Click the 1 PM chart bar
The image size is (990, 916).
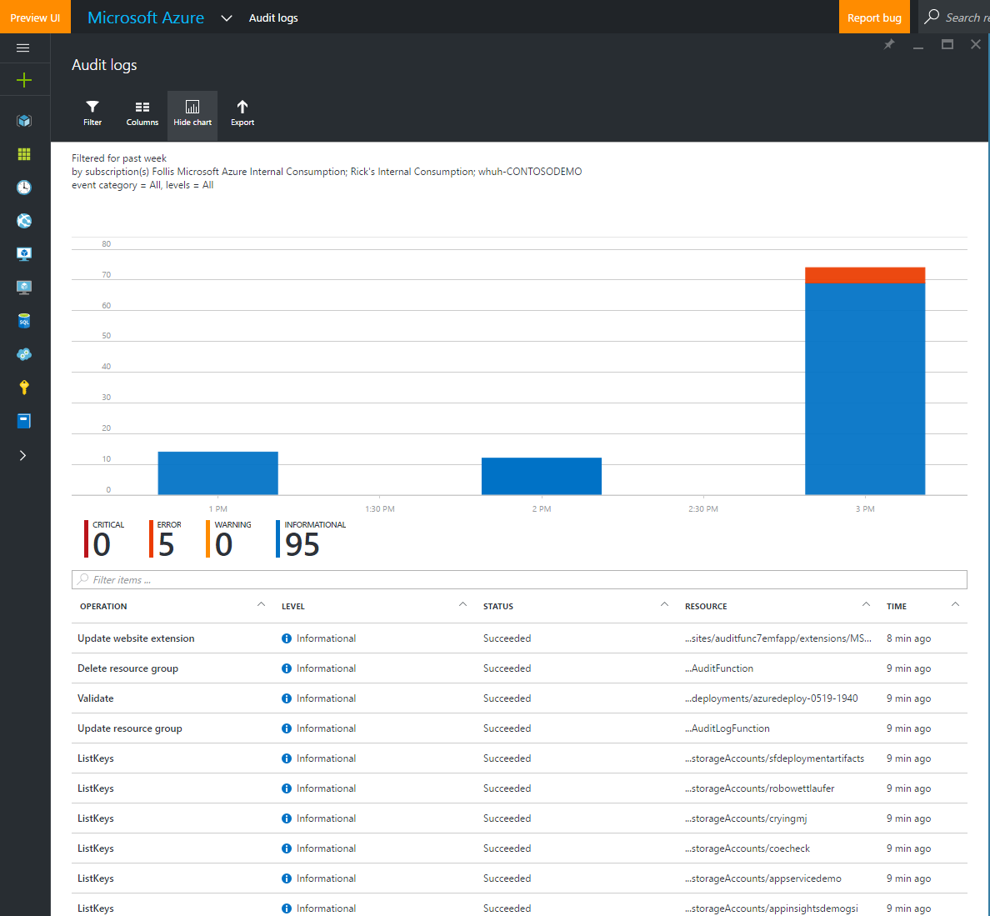coord(217,473)
